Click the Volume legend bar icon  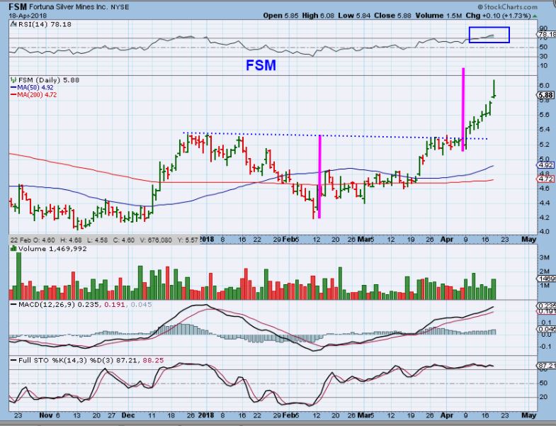[13, 249]
